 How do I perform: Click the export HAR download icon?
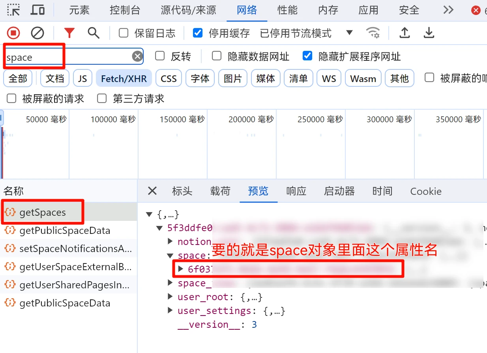click(x=429, y=33)
